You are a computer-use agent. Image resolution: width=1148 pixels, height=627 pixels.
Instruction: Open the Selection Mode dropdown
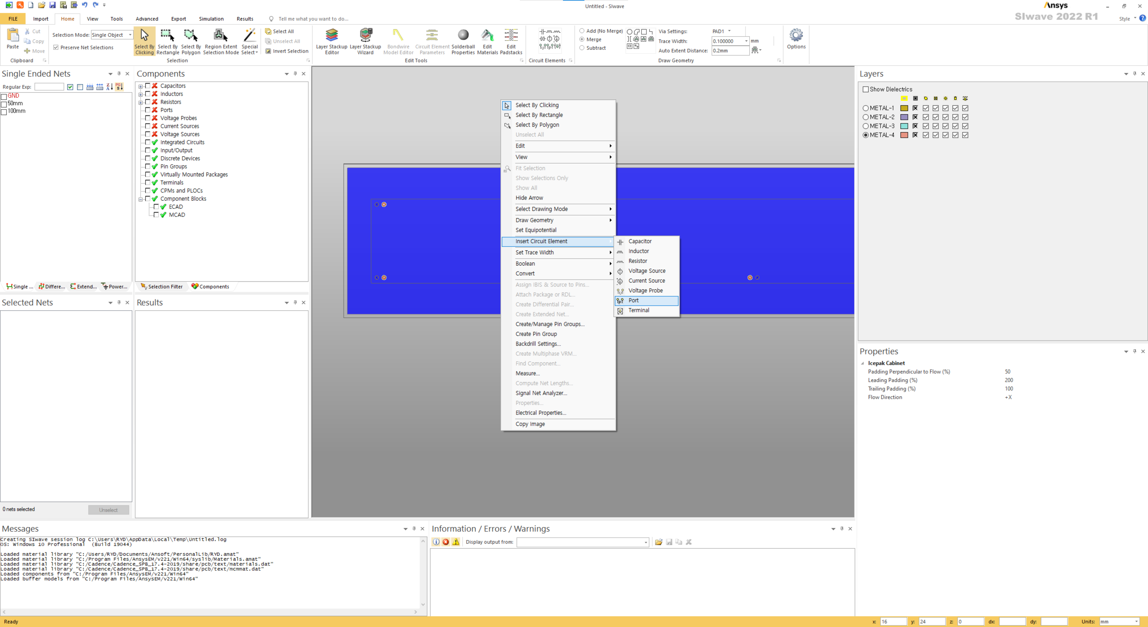click(130, 35)
